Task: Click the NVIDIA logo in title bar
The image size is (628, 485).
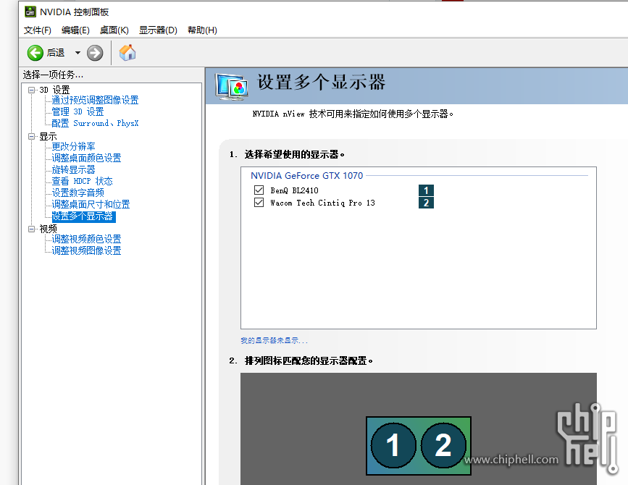Action: (x=30, y=12)
